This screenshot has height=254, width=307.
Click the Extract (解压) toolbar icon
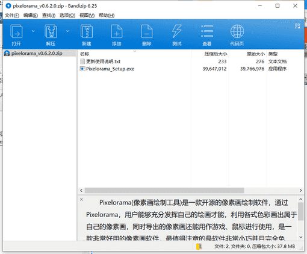[51, 31]
